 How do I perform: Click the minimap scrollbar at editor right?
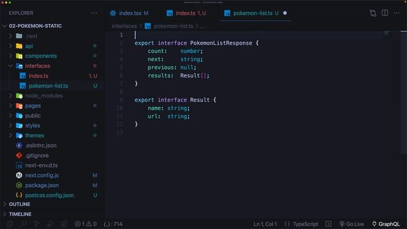[403, 92]
